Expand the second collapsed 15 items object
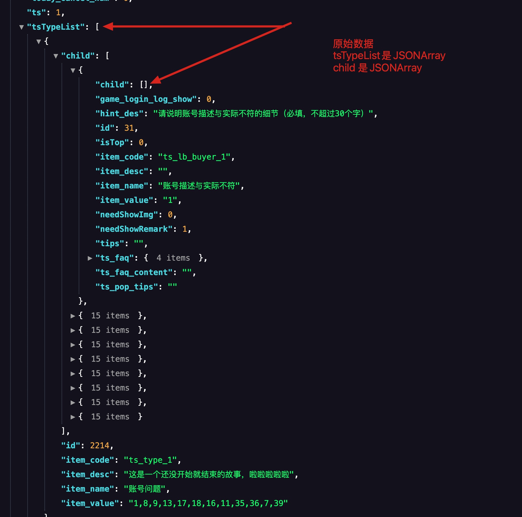522x517 pixels. [x=73, y=330]
